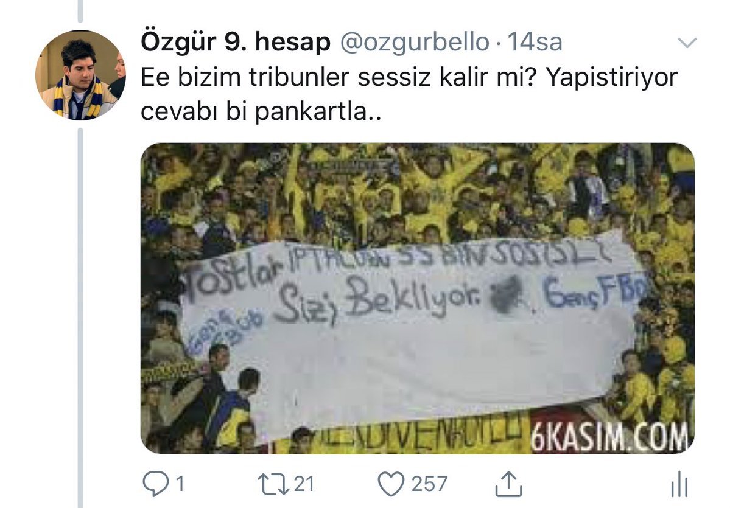
Task: Like the tweet with the heart icon
Action: (391, 484)
